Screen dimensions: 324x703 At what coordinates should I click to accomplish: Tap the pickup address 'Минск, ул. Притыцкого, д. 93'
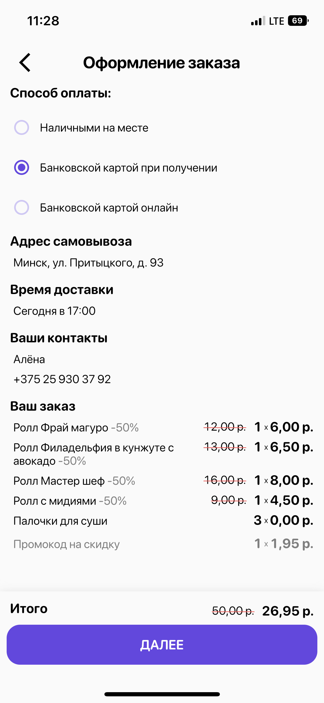pyautogui.click(x=88, y=263)
